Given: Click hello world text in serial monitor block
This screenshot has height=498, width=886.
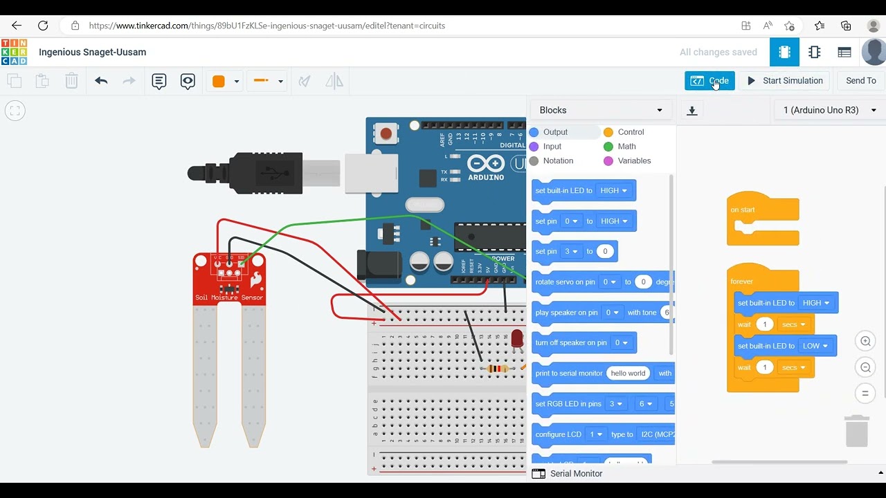Looking at the screenshot, I should coord(628,373).
